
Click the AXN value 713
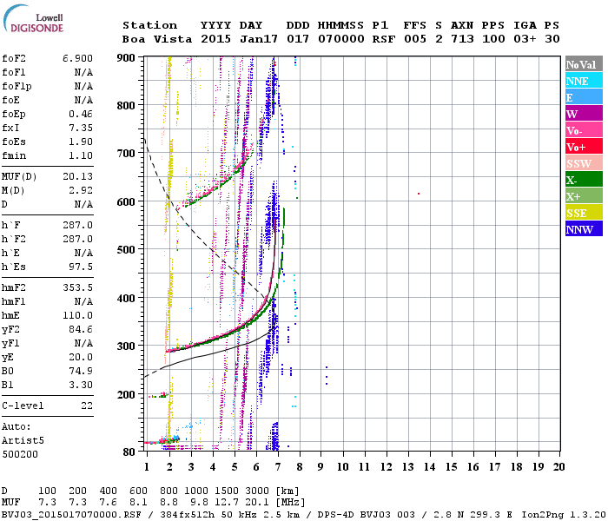[x=462, y=39]
